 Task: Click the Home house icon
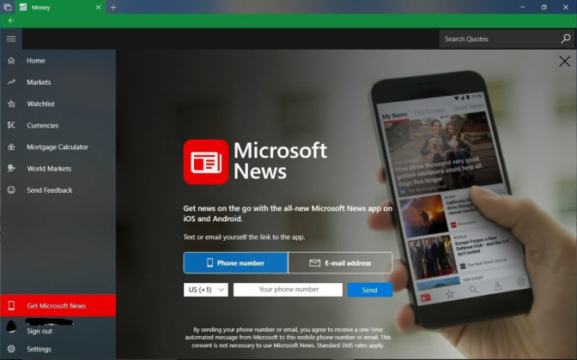pyautogui.click(x=11, y=61)
